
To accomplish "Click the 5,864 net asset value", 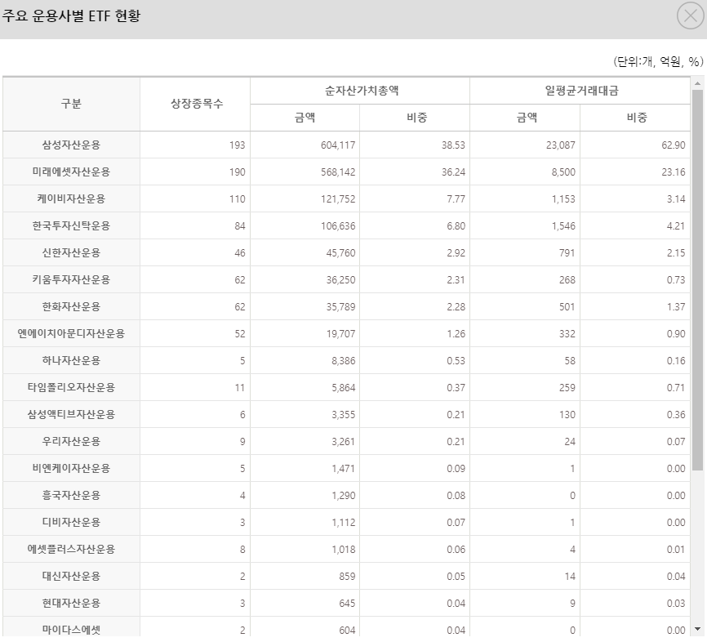I will pyautogui.click(x=343, y=387).
